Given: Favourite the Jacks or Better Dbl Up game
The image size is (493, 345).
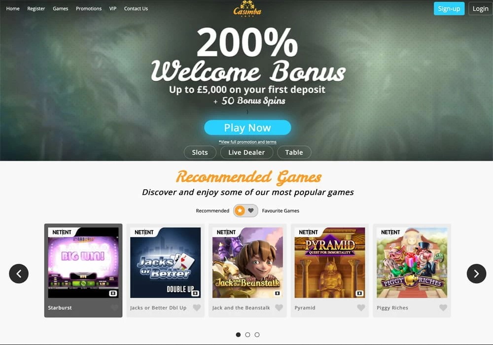Looking at the screenshot, I should tap(197, 308).
